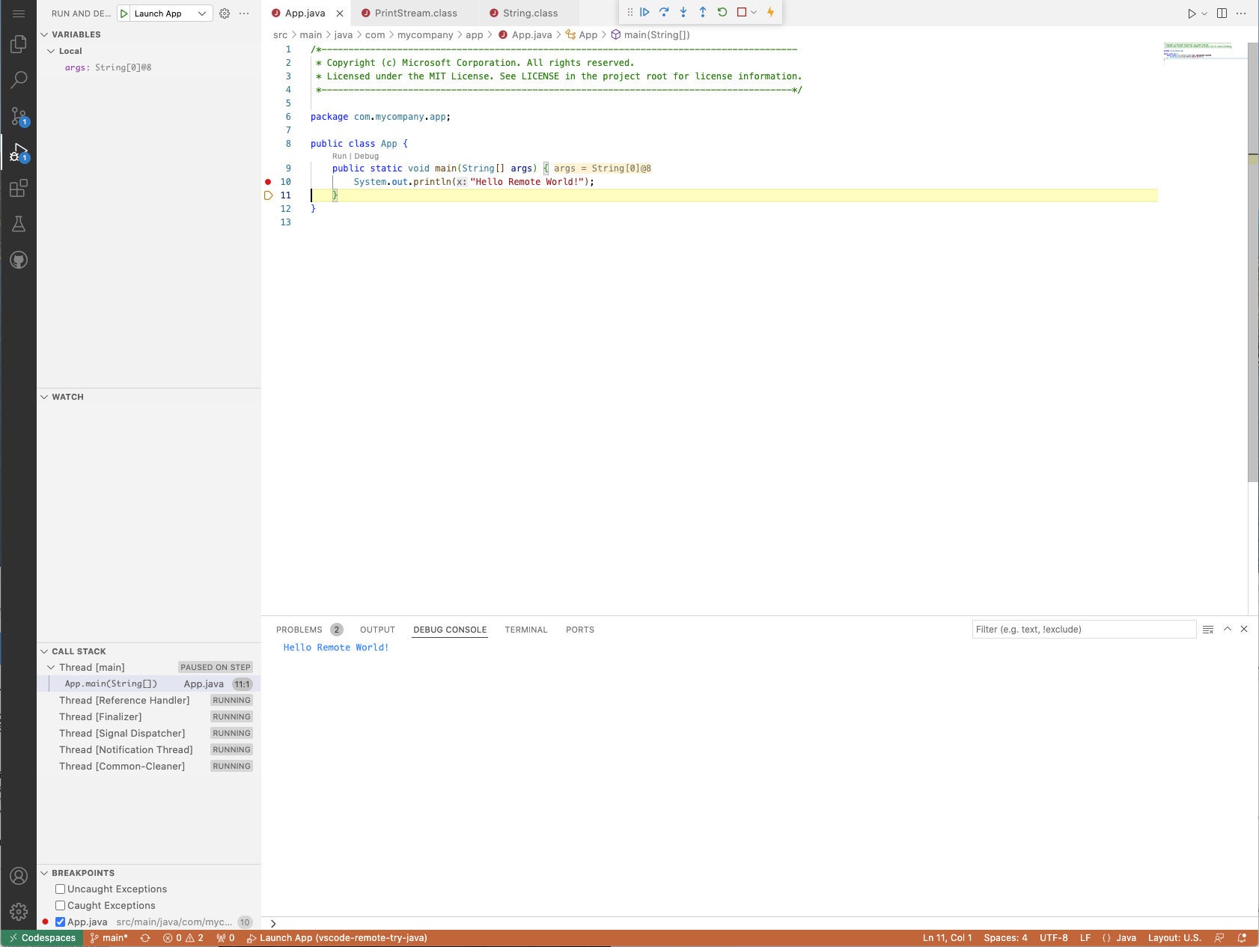
Task: Start debugging with green play button
Action: click(x=124, y=13)
